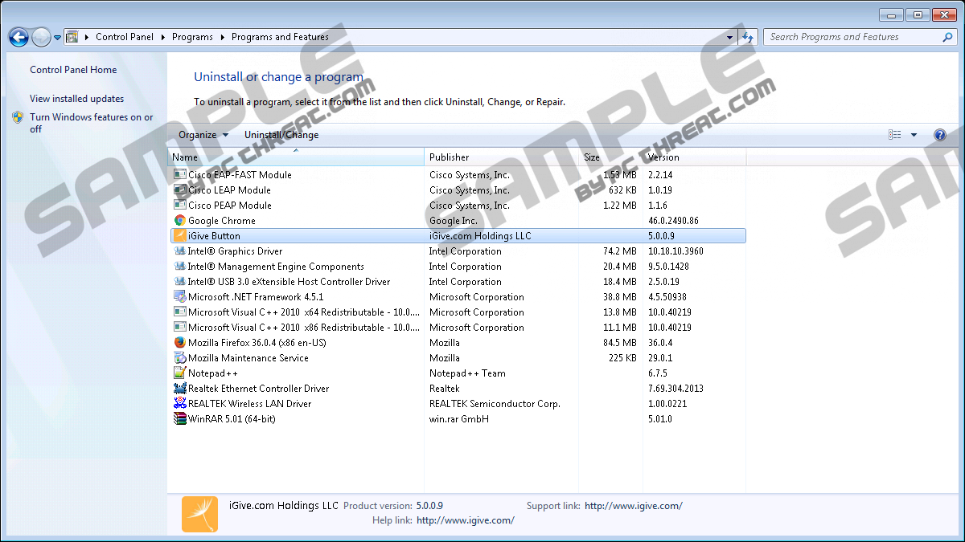Select the REALTEK Wireless LAN Driver icon
965x542 pixels.
point(180,404)
